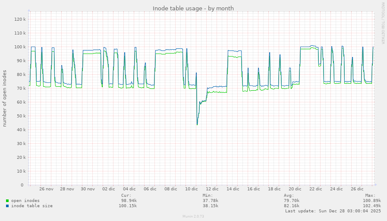Click the 'Min:' column header
The width and height of the screenshot is (387, 221).
click(x=208, y=196)
